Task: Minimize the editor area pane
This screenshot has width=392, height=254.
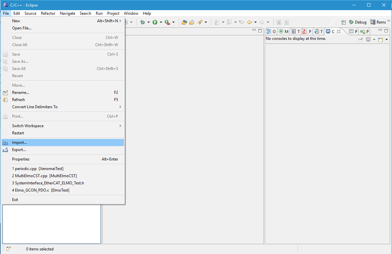Action: pyautogui.click(x=254, y=30)
